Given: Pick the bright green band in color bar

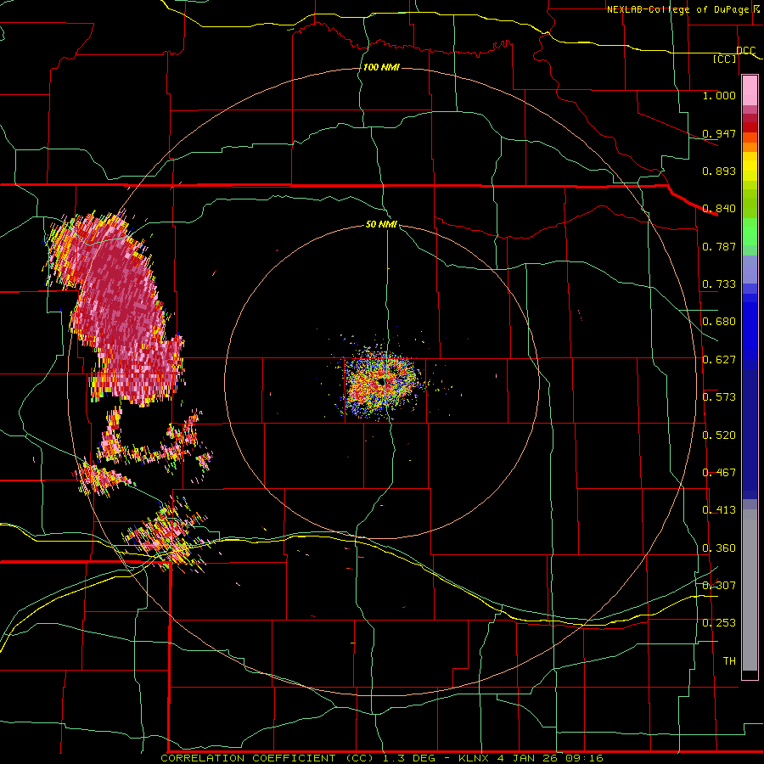Looking at the screenshot, I should 750,232.
